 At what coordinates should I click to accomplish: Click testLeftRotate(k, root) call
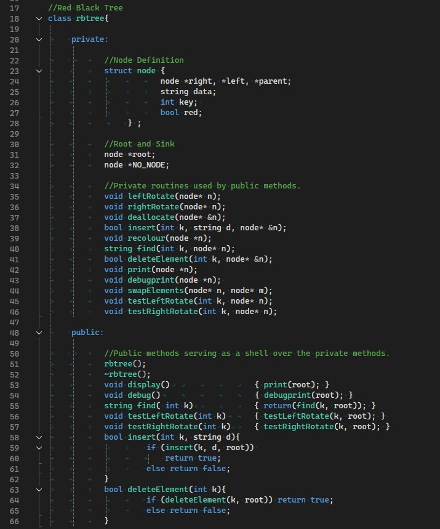click(319, 416)
